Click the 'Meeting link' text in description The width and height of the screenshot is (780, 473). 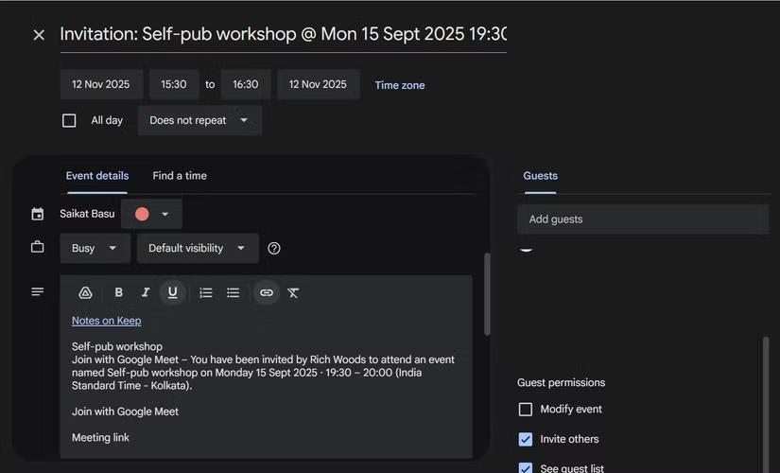tap(100, 438)
